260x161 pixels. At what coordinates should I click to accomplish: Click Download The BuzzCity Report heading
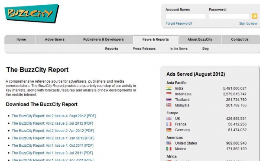[42, 104]
